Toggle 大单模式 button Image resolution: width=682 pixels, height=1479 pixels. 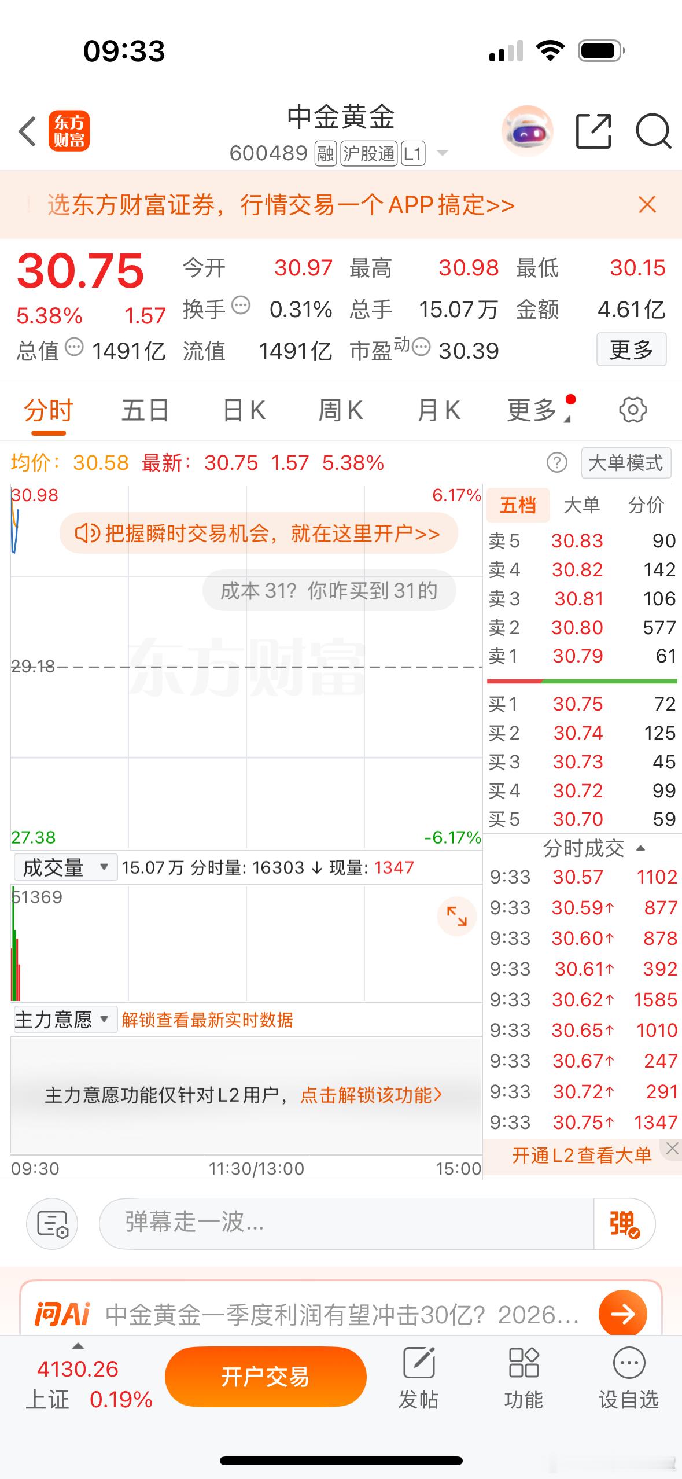[x=626, y=463]
